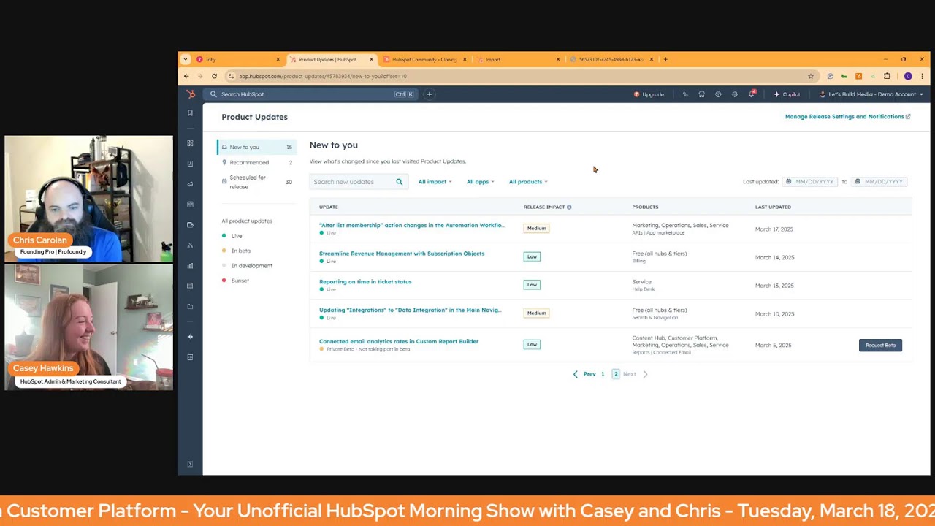Reload the browser page
Viewport: 935px width, 526px height.
tap(214, 76)
